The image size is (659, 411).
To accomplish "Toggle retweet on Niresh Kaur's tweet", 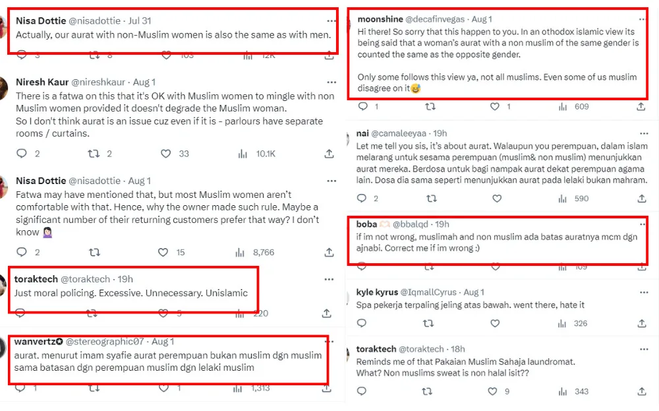I will coord(94,154).
